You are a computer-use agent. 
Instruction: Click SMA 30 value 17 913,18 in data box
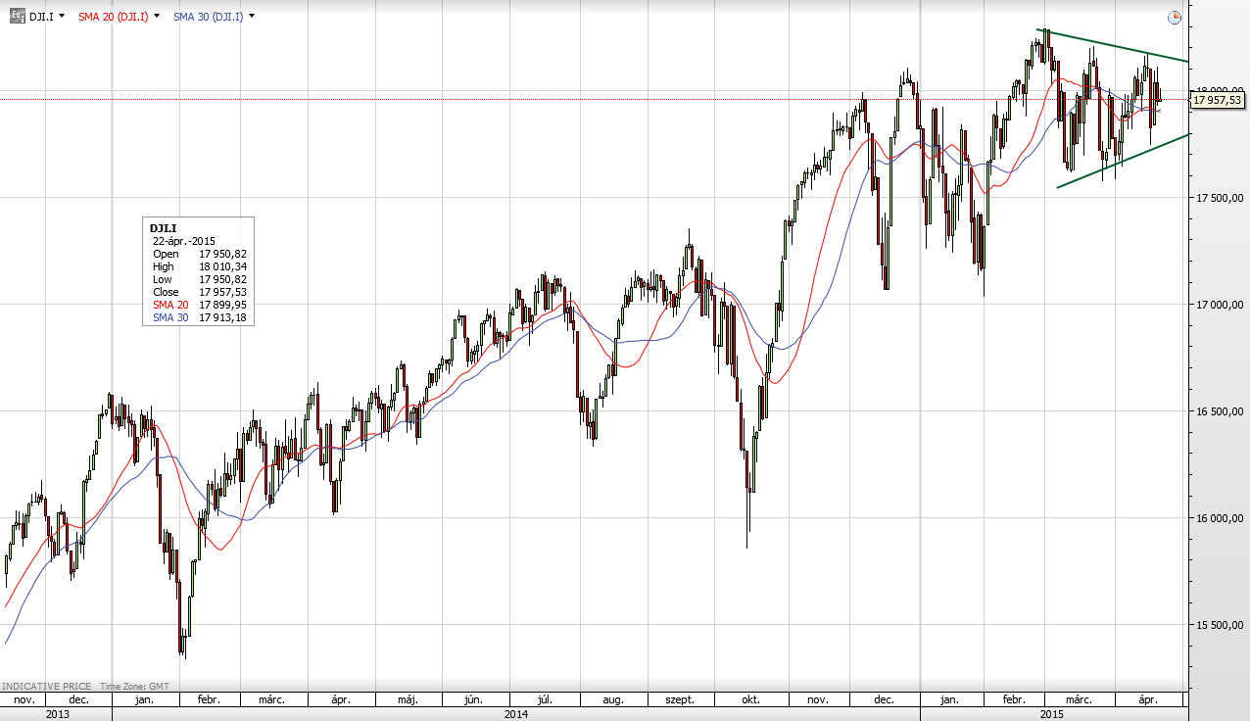coord(222,317)
